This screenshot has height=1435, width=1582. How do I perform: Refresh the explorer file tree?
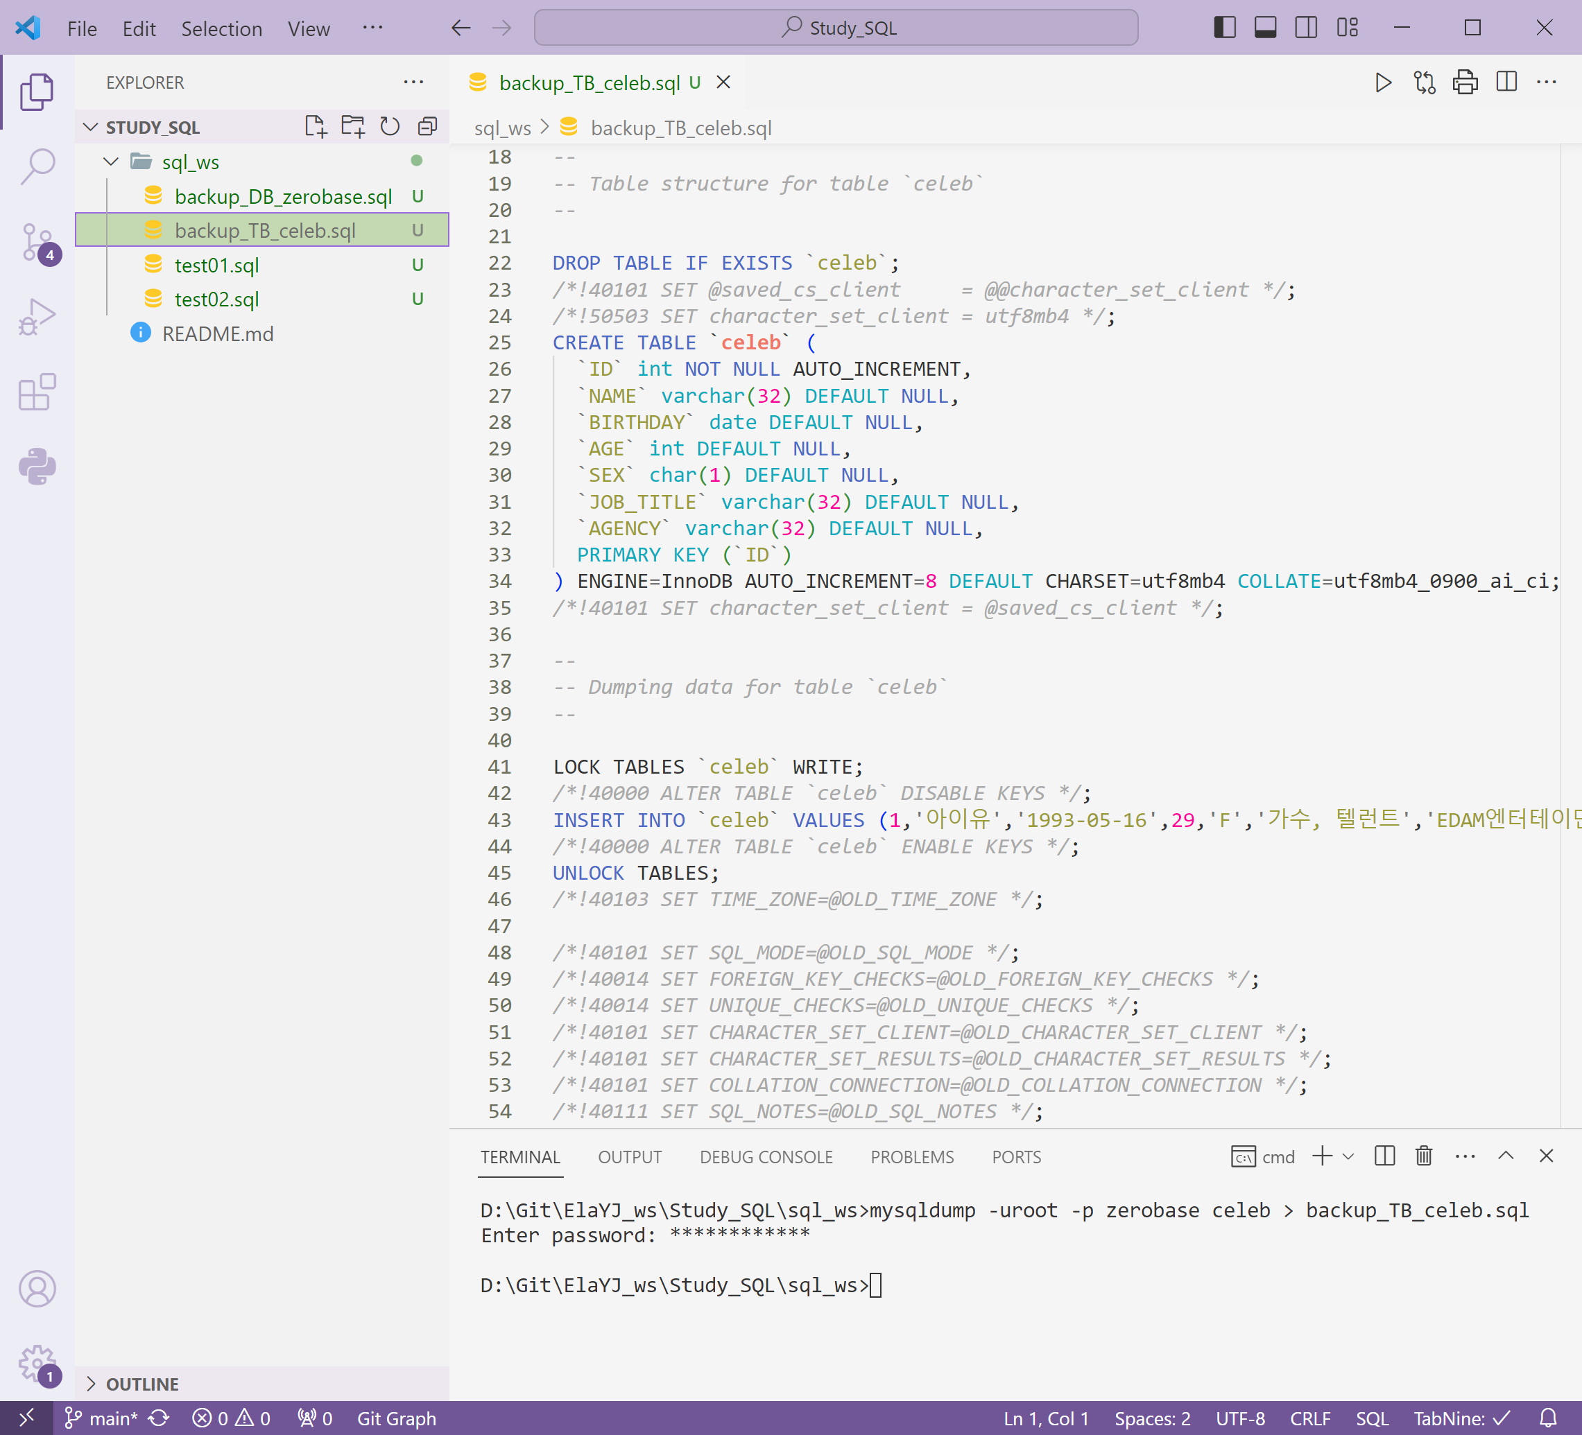[x=390, y=126]
